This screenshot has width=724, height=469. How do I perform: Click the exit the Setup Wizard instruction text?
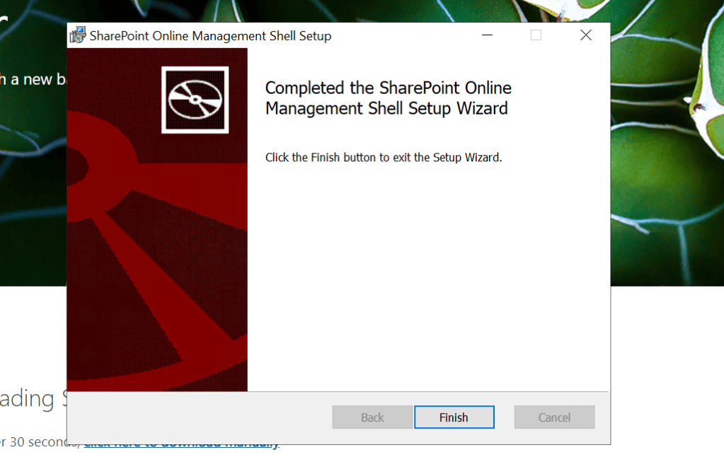coord(383,157)
